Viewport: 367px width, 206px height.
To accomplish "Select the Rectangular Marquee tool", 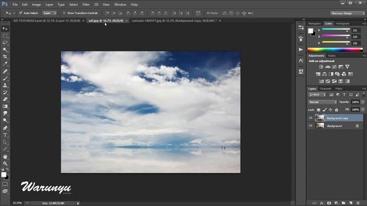I will tap(5, 35).
